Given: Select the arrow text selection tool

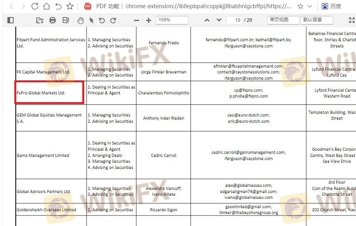Looking at the screenshot, I should pyautogui.click(x=91, y=20).
